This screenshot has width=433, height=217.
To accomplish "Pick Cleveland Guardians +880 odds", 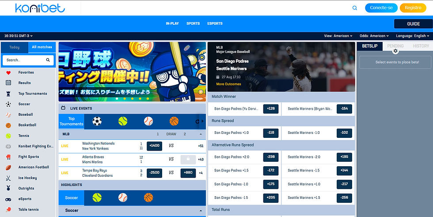I will [x=188, y=173].
